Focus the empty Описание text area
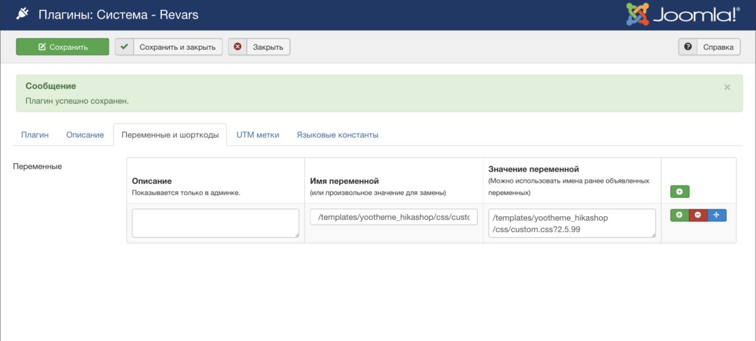The height and width of the screenshot is (341, 756). 215,223
